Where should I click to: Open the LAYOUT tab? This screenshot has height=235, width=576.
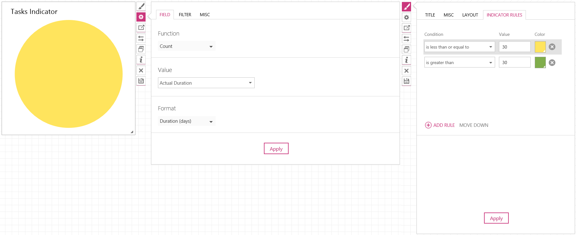point(470,15)
